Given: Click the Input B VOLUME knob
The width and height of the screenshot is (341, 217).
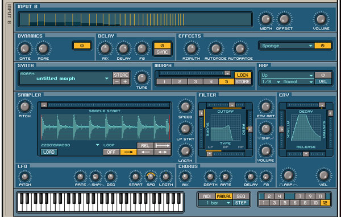Looking at the screenshot, I should pyautogui.click(x=321, y=19).
